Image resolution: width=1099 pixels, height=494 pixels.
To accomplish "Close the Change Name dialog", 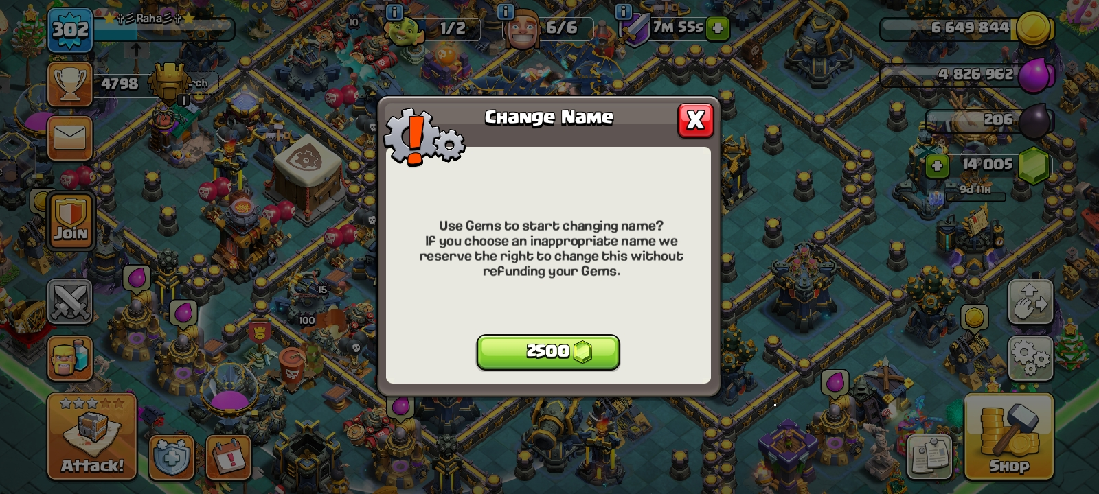I will [x=695, y=120].
